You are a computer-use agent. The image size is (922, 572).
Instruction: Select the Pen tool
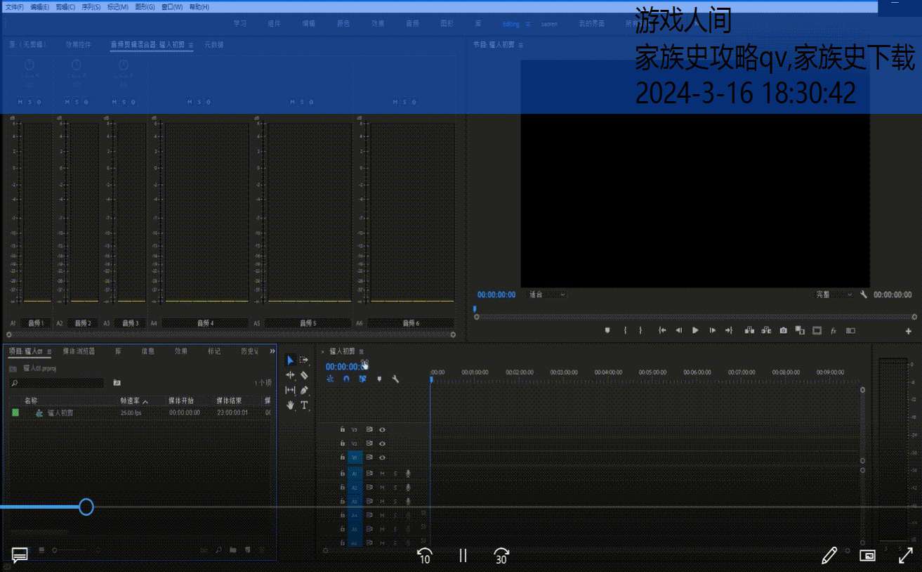pos(304,390)
